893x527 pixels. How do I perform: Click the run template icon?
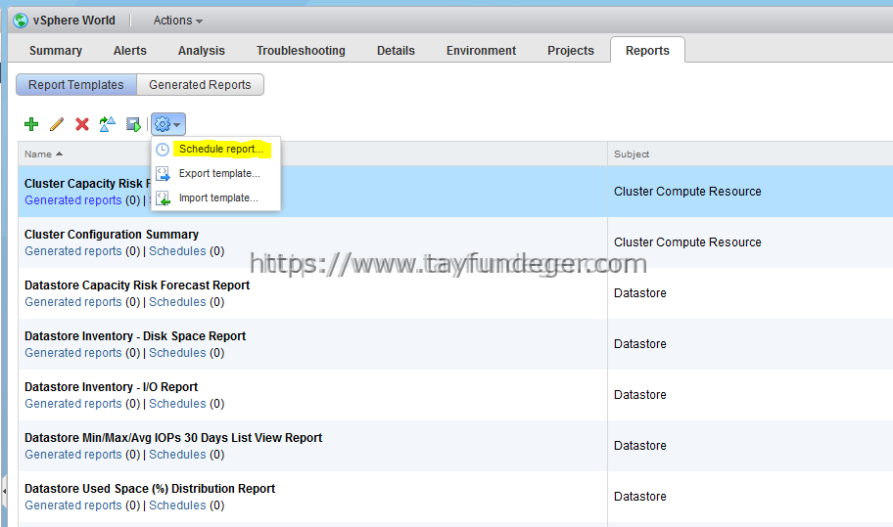(x=133, y=124)
